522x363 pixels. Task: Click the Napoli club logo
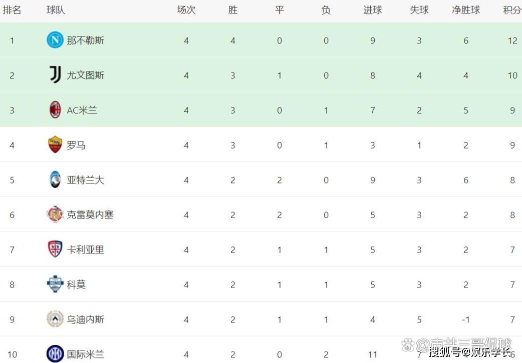pyautogui.click(x=55, y=40)
